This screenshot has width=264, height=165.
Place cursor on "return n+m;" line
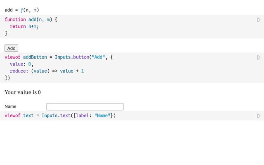[24, 26]
